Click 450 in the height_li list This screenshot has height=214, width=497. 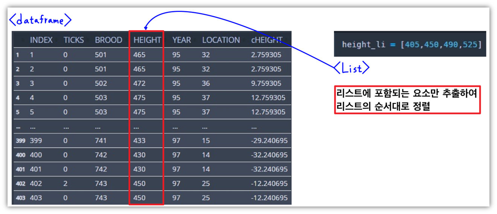pyautogui.click(x=431, y=45)
